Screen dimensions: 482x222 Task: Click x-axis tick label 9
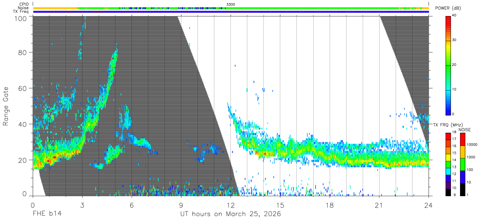coord(181,205)
